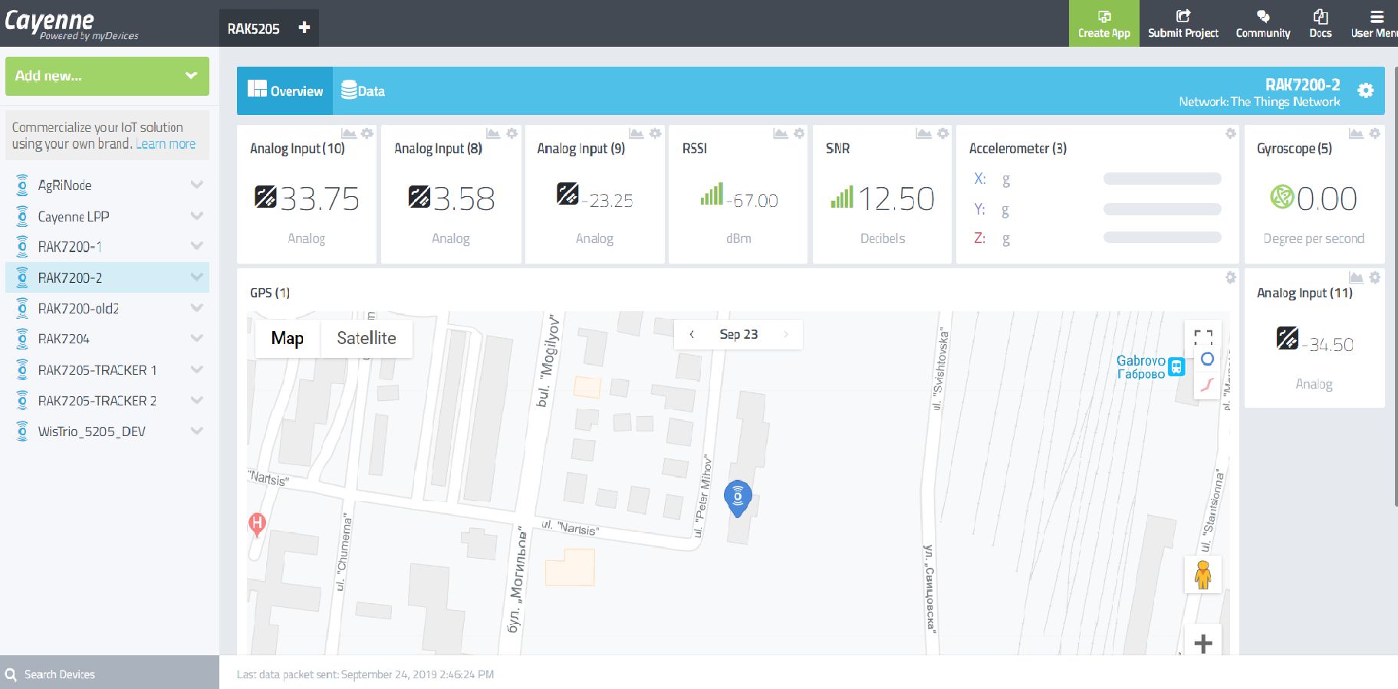Image resolution: width=1398 pixels, height=689 pixels.
Task: Select the circle marker map mode
Action: click(1207, 359)
